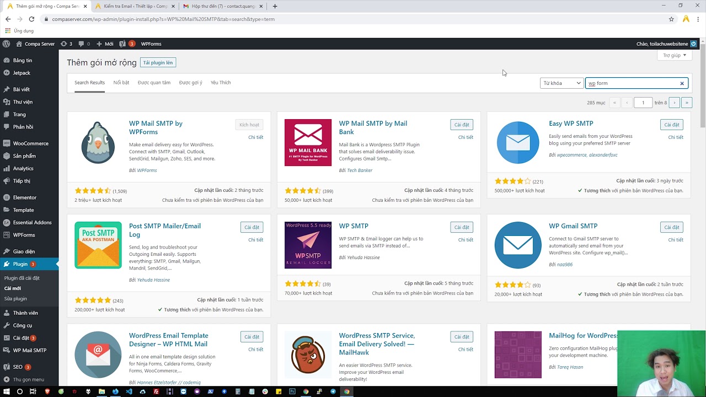Open the updates icon showing 3
This screenshot has width=706, height=397.
tap(66, 44)
